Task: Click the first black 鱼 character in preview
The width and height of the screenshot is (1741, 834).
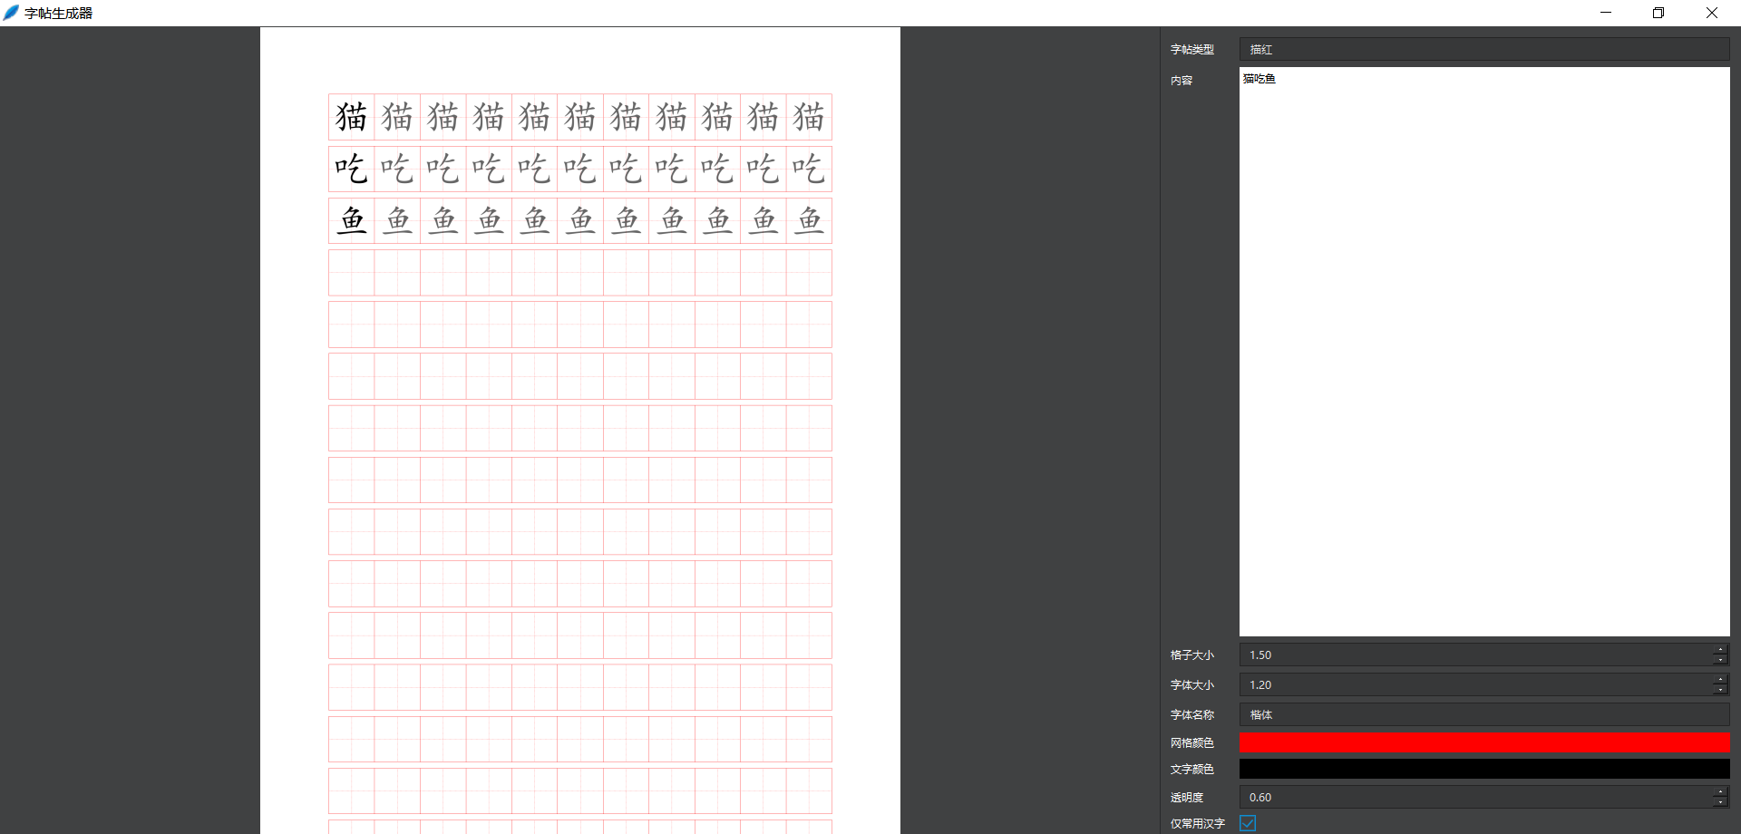Action: [352, 220]
